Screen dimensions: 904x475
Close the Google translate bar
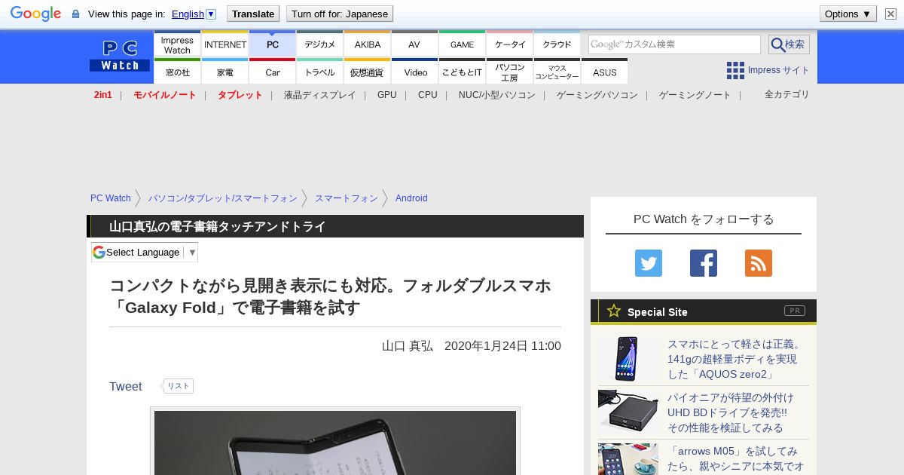click(890, 14)
